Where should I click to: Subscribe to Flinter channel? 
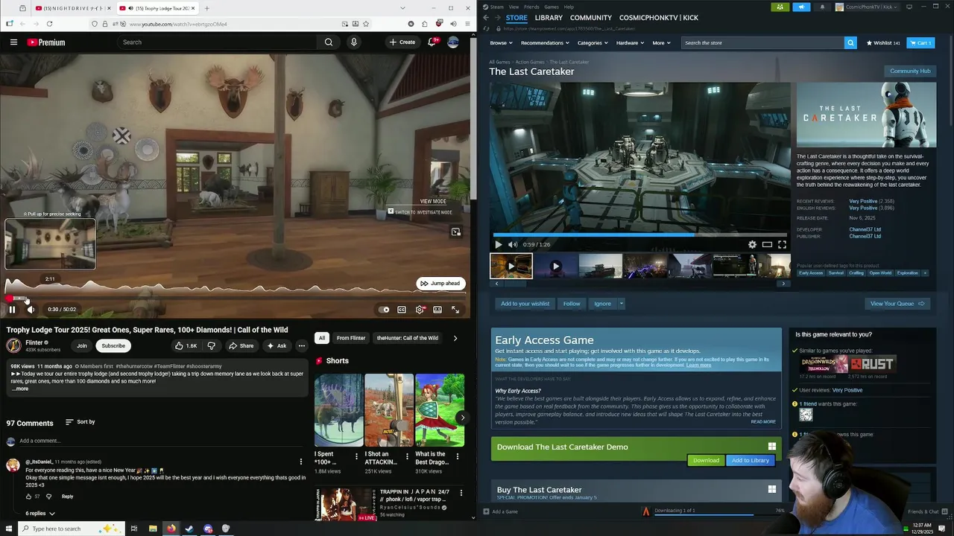pos(113,345)
